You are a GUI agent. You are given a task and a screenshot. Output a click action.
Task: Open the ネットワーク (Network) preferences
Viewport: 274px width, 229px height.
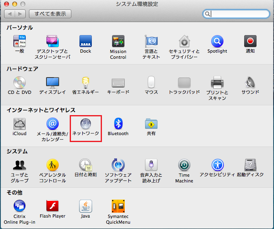point(86,124)
